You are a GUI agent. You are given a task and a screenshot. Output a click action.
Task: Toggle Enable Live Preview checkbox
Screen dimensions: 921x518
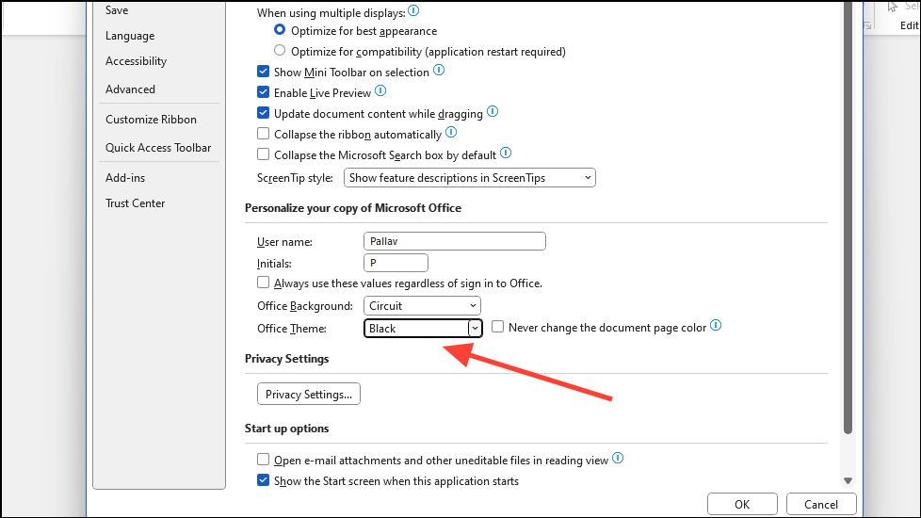(x=263, y=92)
